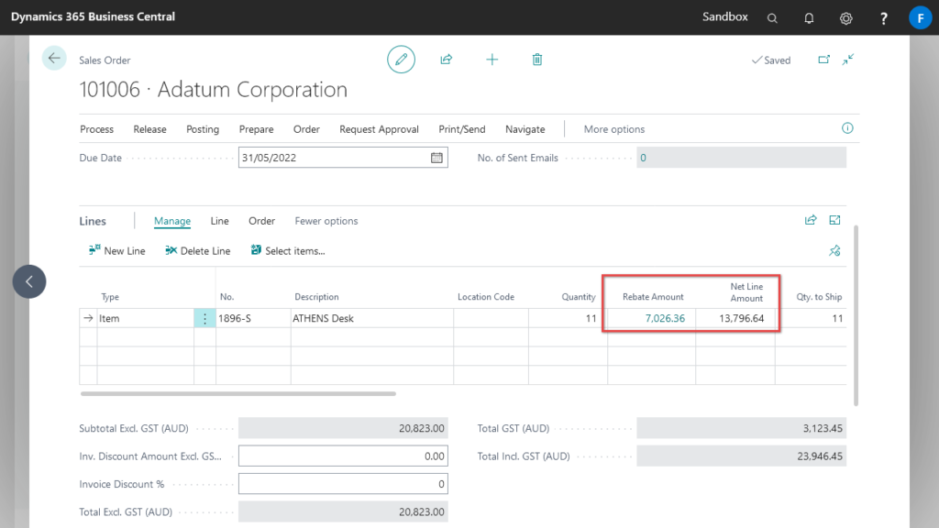Image resolution: width=939 pixels, height=528 pixels.
Task: Click the vertical scrollbar beside the lines
Action: 856,315
